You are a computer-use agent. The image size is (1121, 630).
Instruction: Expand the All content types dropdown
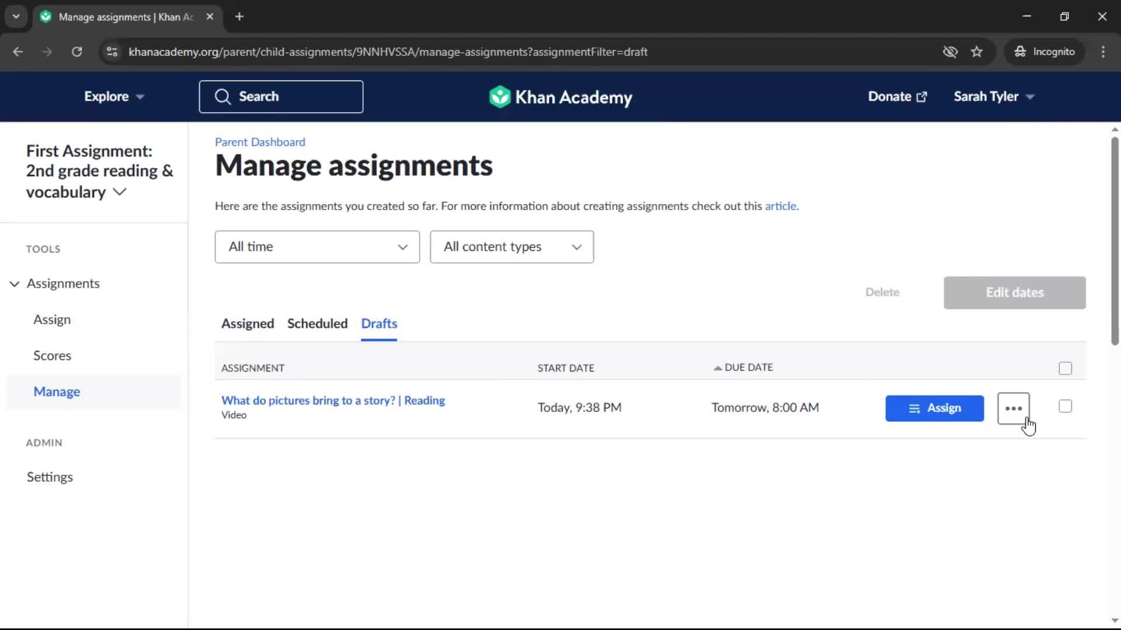(511, 247)
